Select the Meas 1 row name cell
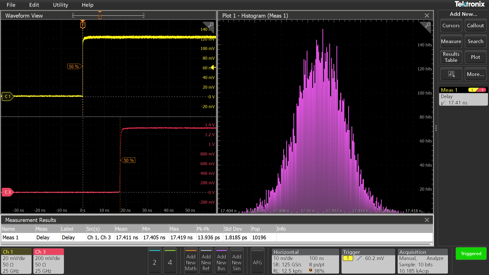The width and height of the screenshot is (489, 275). pos(18,238)
